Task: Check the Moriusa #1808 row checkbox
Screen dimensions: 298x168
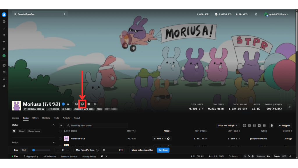Action: (x=60, y=139)
